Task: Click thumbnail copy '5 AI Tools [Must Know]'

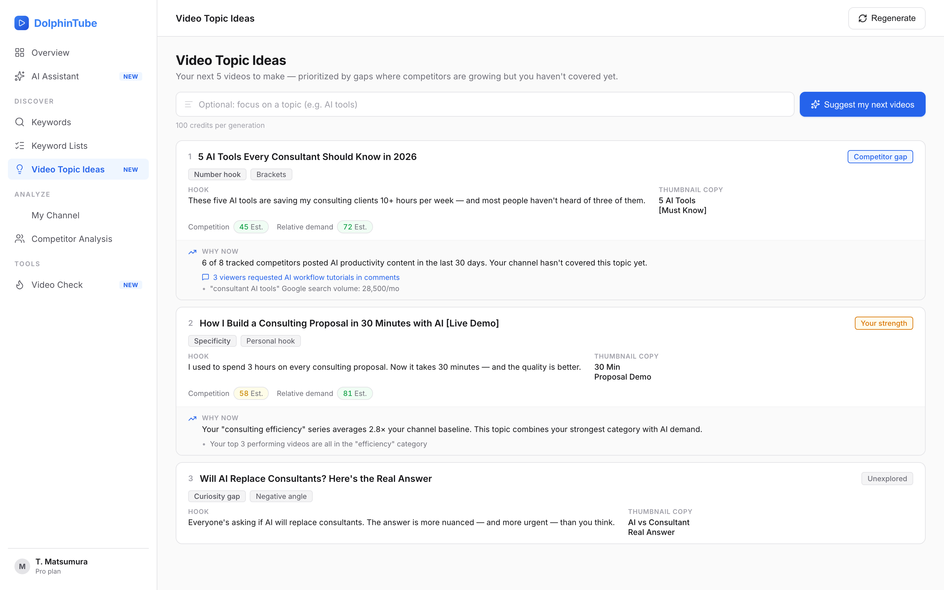Action: coord(683,205)
